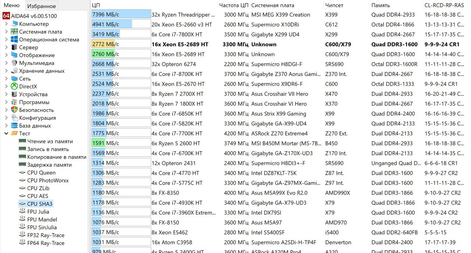Click the Конфигурация config icon
The image size is (471, 253).
(x=14, y=118)
